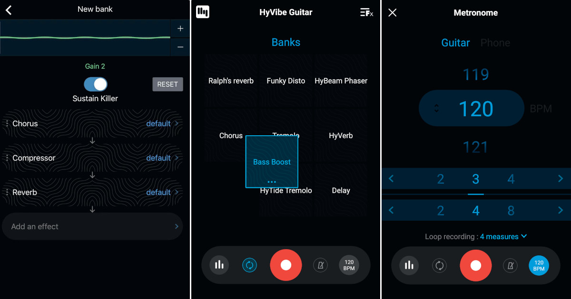
Task: Open Chorus default preset chevron
Action: (x=177, y=123)
